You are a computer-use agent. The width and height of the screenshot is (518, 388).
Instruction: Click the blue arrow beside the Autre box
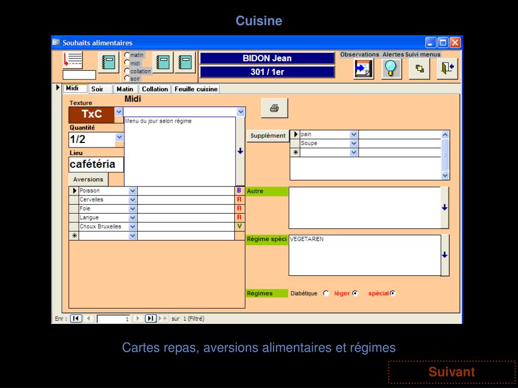coord(445,208)
